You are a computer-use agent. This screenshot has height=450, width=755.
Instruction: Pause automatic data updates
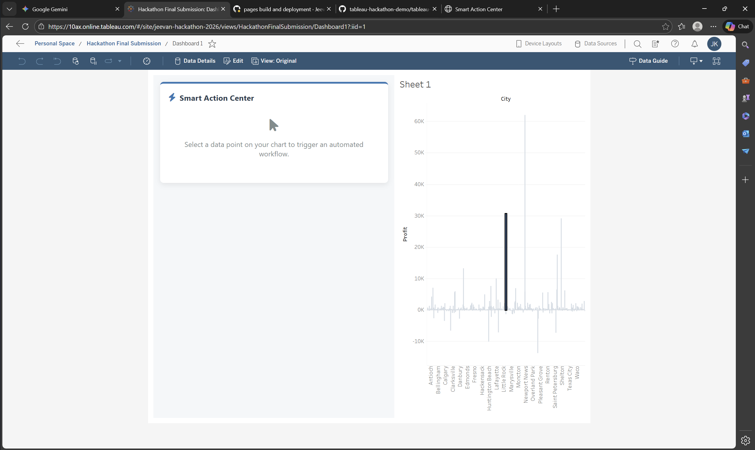click(x=93, y=61)
